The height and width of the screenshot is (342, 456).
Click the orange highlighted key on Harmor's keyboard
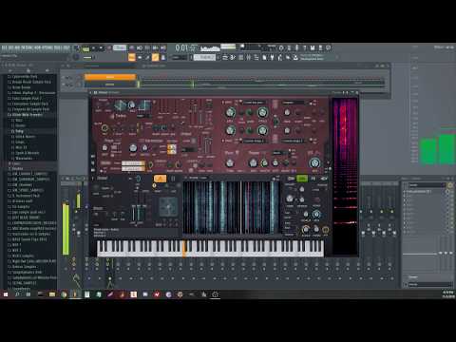[184, 248]
